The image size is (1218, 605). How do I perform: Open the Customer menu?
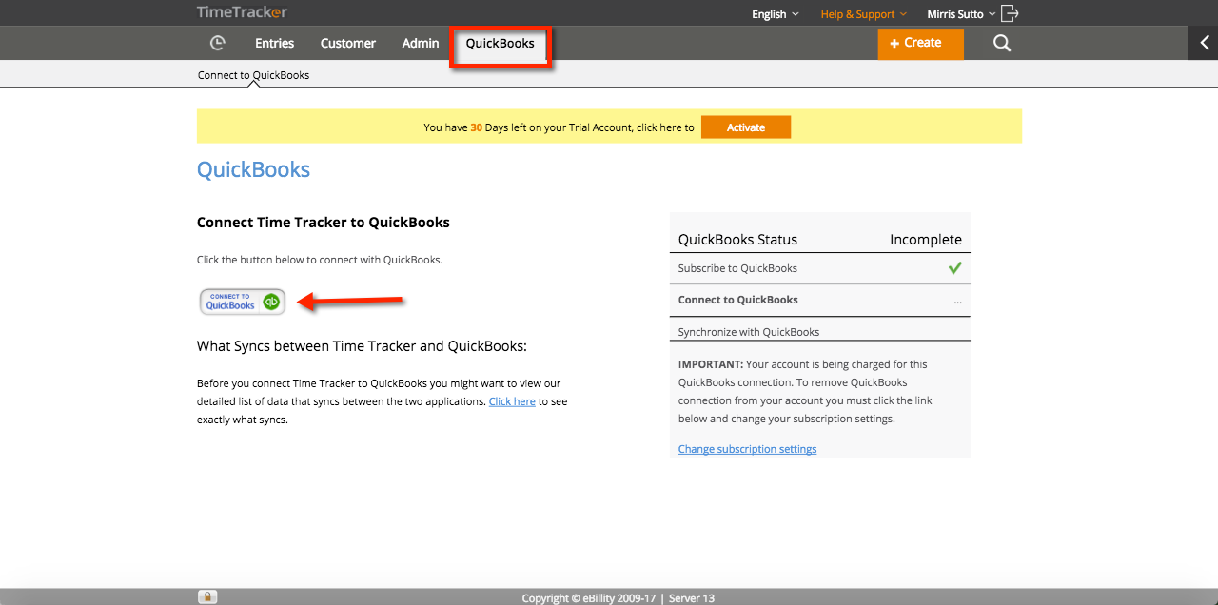click(348, 43)
